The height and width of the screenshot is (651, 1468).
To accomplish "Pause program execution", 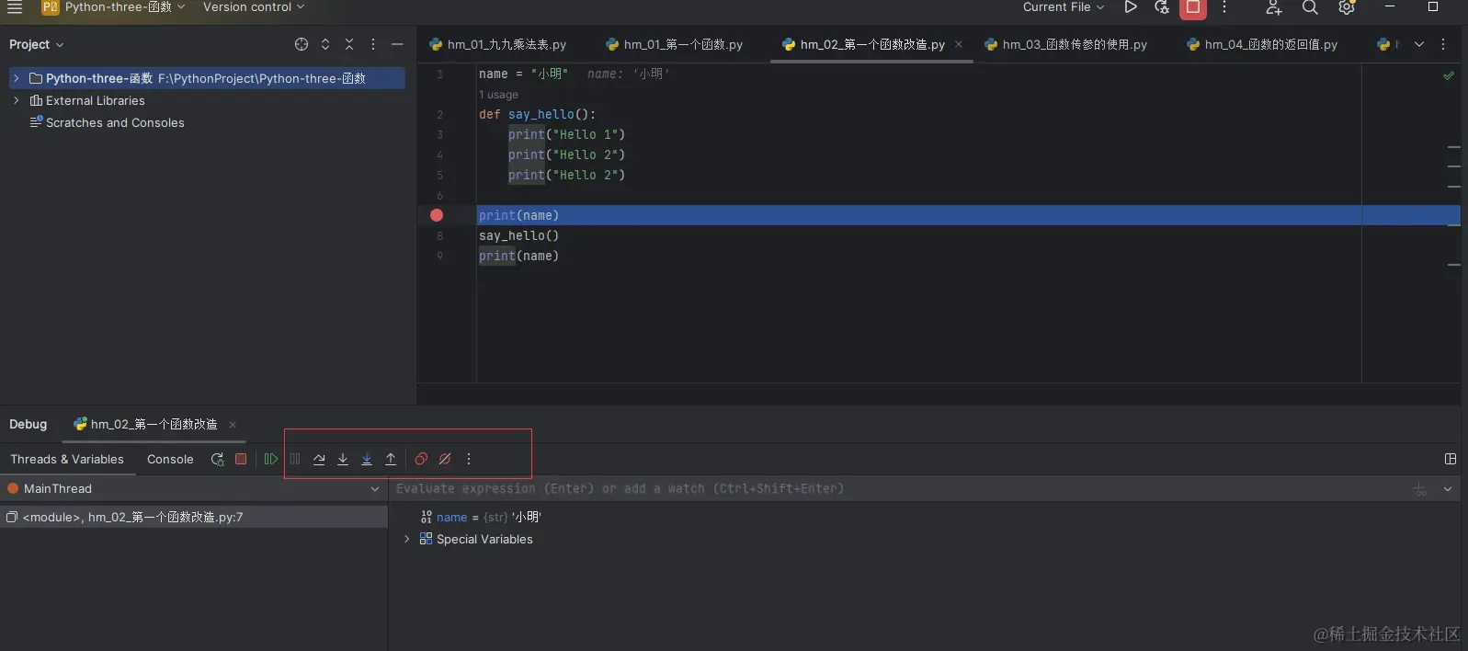I will (x=295, y=459).
